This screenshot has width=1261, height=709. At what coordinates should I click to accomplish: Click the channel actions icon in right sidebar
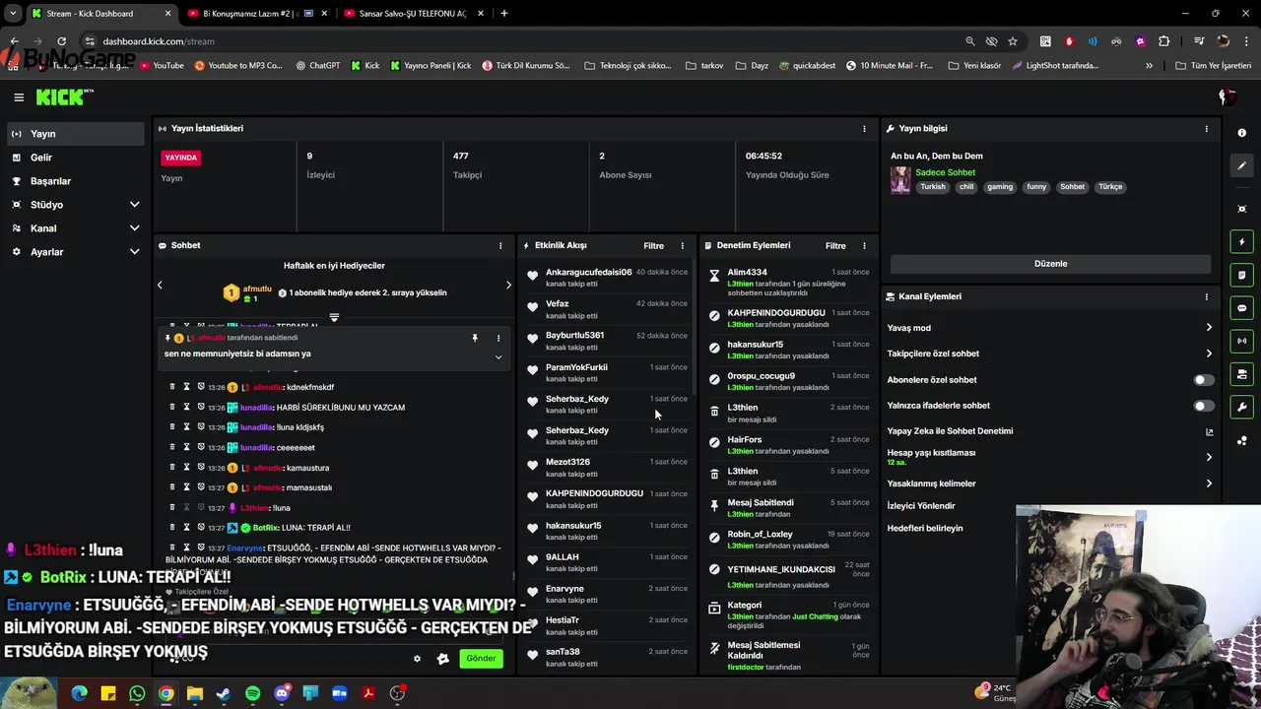pos(1241,374)
